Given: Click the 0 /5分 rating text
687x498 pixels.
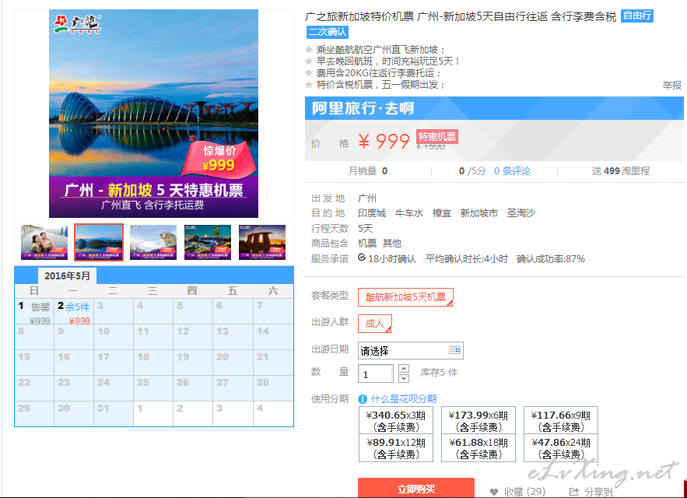Looking at the screenshot, I should click(472, 171).
